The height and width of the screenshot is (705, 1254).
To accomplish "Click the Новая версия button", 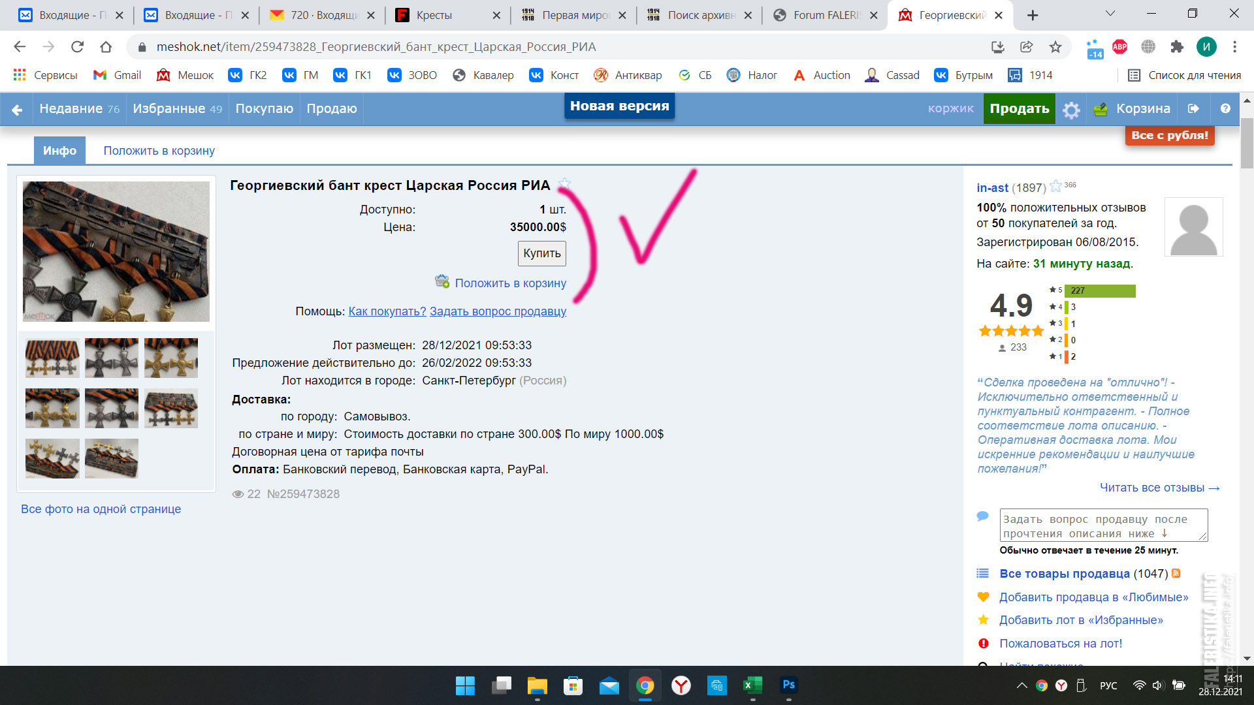I will [619, 106].
